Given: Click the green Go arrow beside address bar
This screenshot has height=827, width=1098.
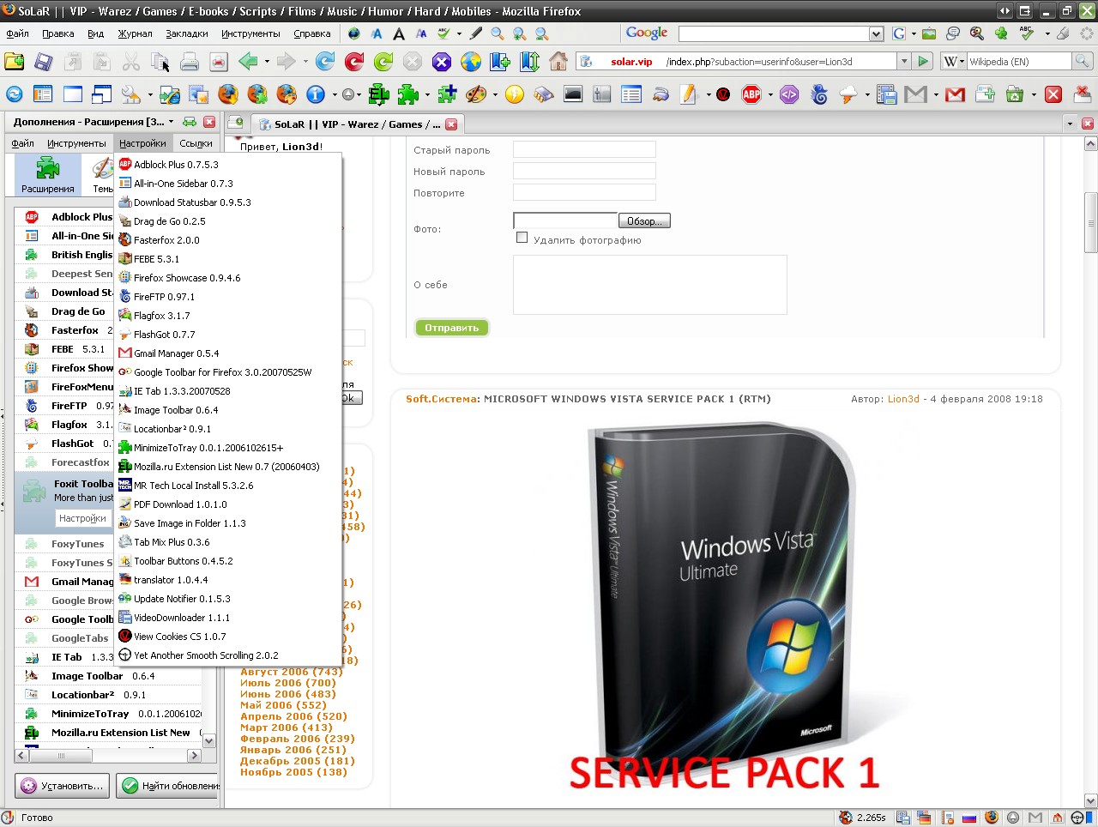Looking at the screenshot, I should pos(923,62).
